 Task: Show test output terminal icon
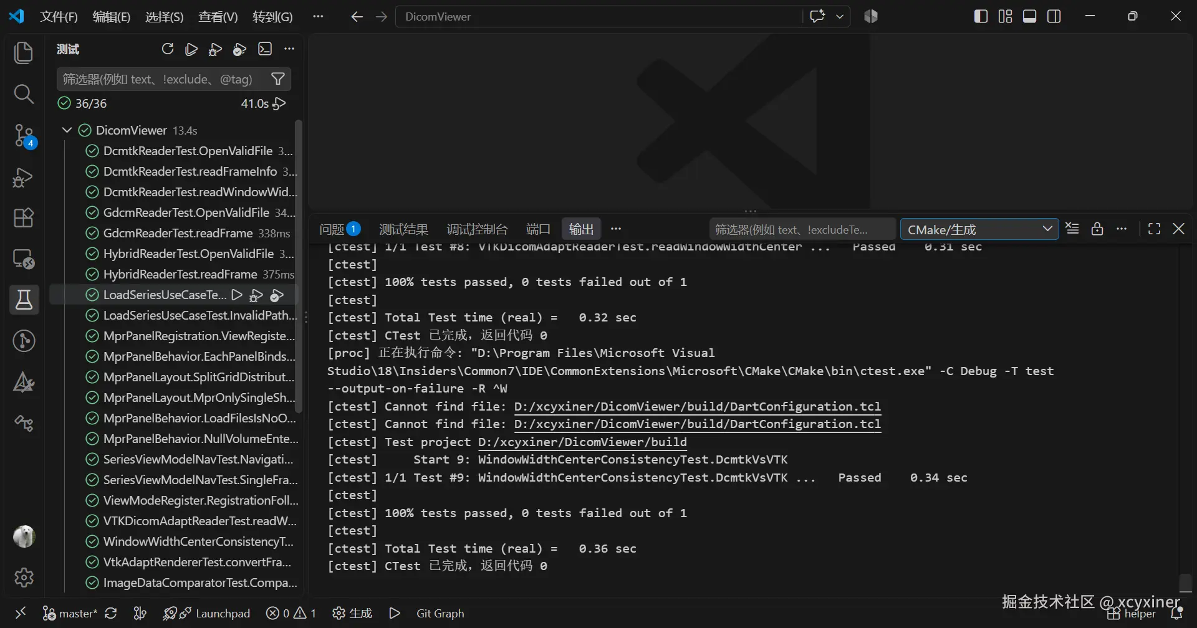click(265, 49)
